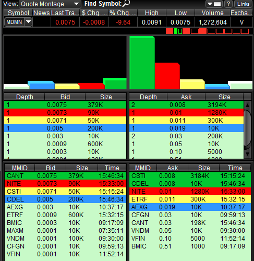Click the blue bid bar in depth chart
This screenshot has height=261, width=254.
pyautogui.click(x=41, y=85)
